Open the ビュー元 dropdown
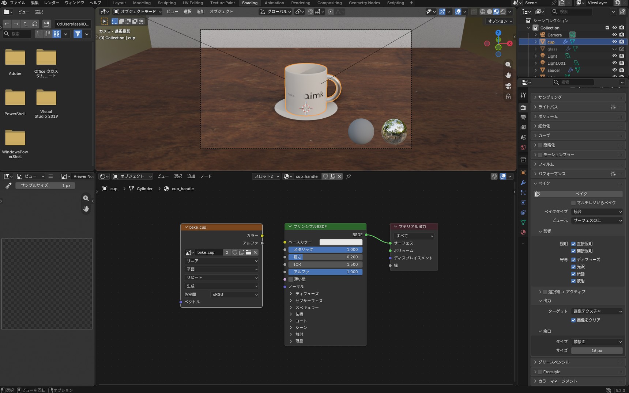Viewport: 629px width, 393px height. (x=597, y=221)
